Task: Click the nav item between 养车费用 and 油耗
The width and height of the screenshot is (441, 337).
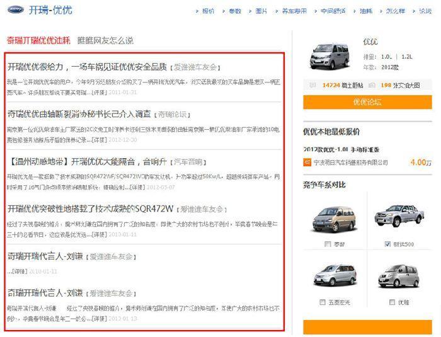Action: click(x=333, y=11)
